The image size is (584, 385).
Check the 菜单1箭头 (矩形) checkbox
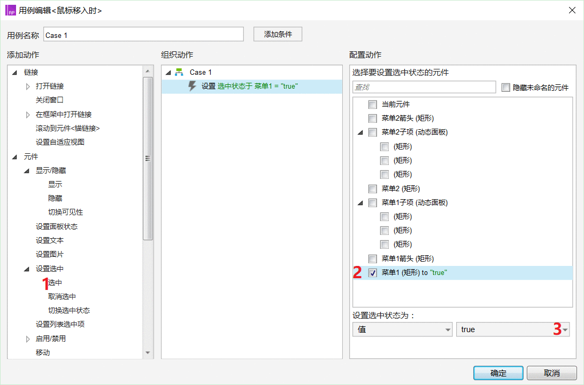pyautogui.click(x=372, y=258)
